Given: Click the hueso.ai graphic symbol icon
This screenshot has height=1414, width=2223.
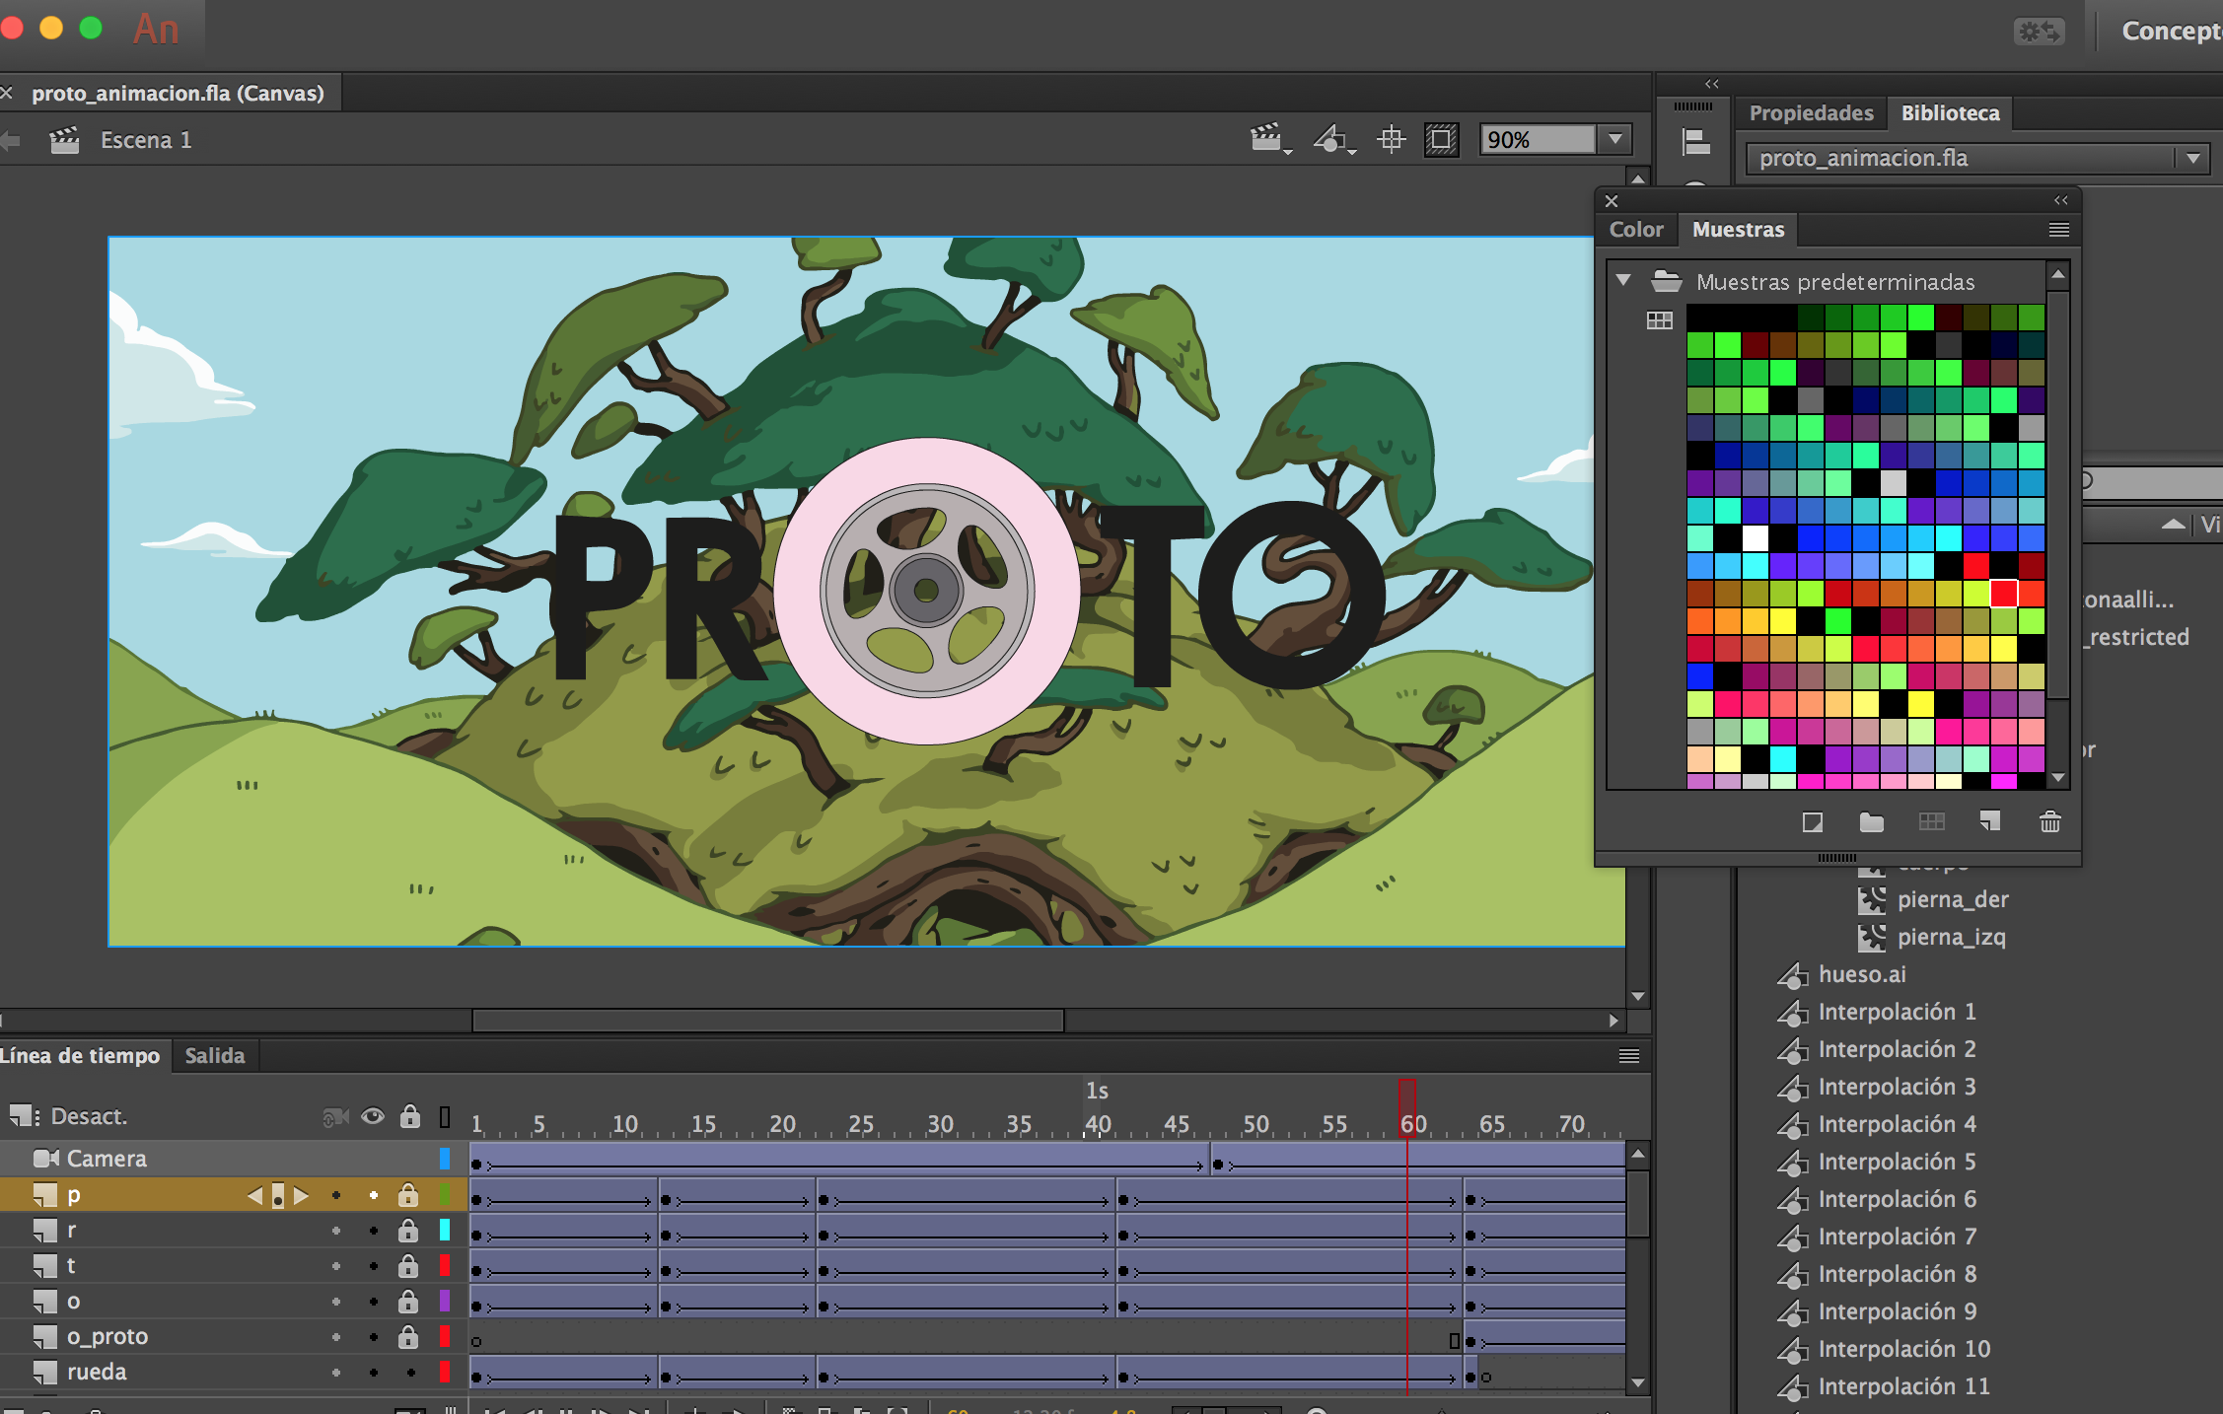Looking at the screenshot, I should point(1792,975).
